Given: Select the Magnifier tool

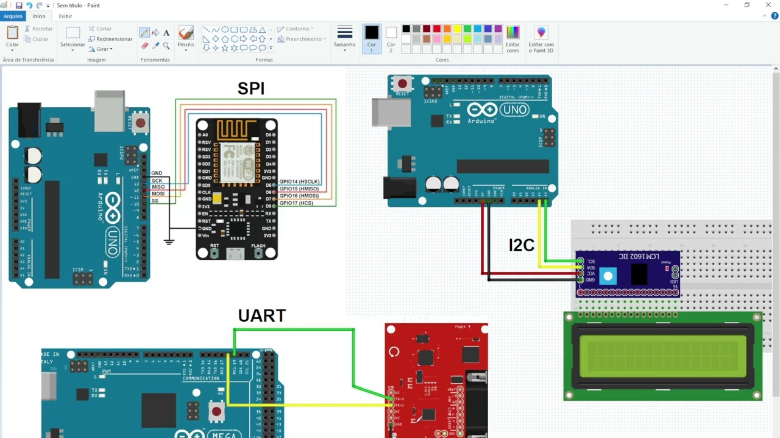Looking at the screenshot, I should (166, 46).
